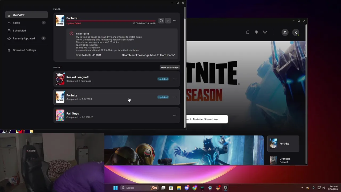Open the Failed downloads section
Viewport: 341px width, 192px height.
coord(26,23)
